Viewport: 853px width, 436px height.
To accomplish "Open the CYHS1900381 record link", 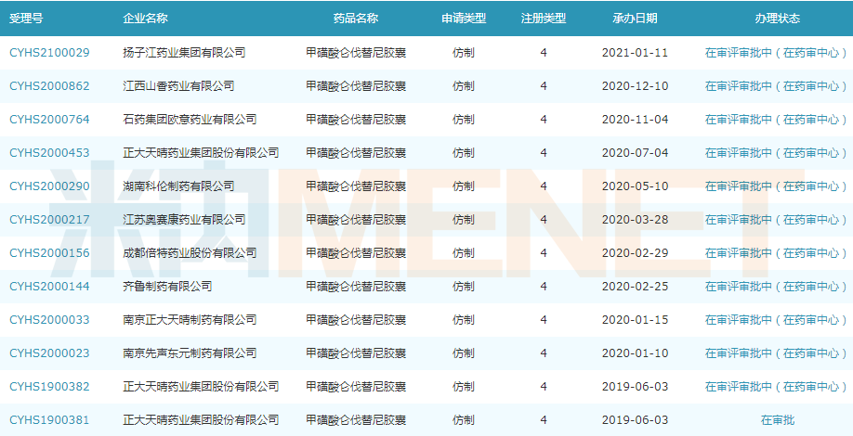I will pos(49,420).
